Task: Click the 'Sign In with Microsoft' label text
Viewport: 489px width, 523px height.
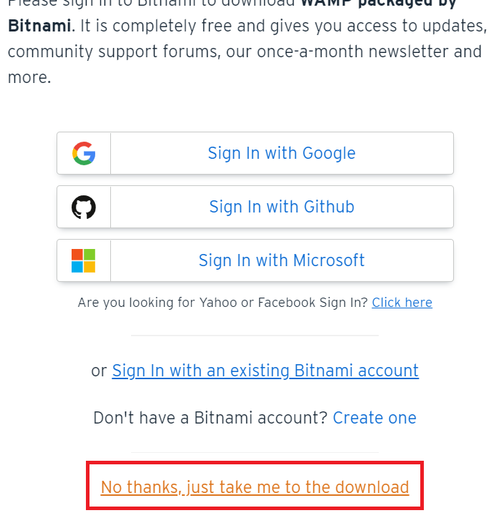Action: (x=281, y=260)
